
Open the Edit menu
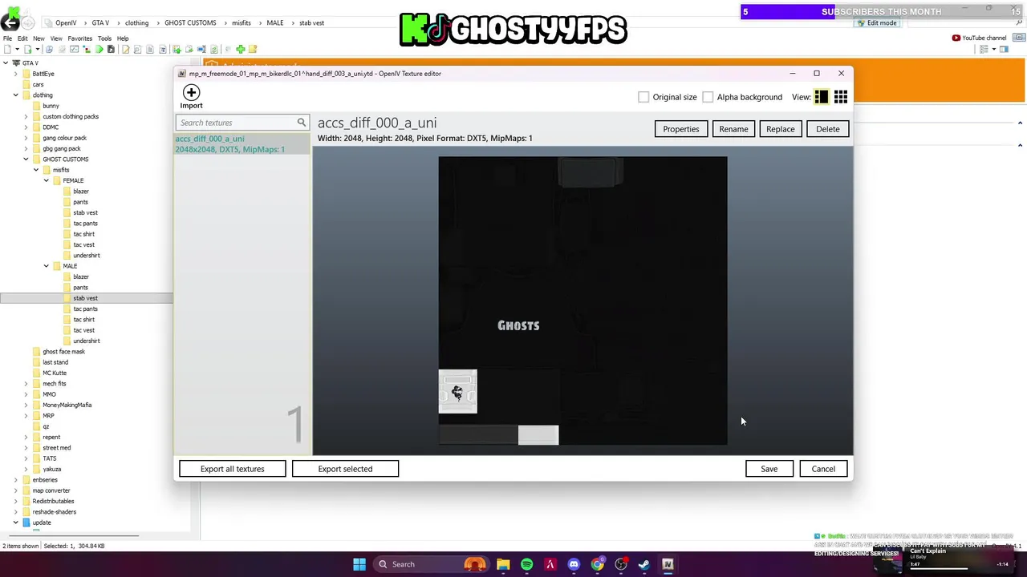click(22, 38)
